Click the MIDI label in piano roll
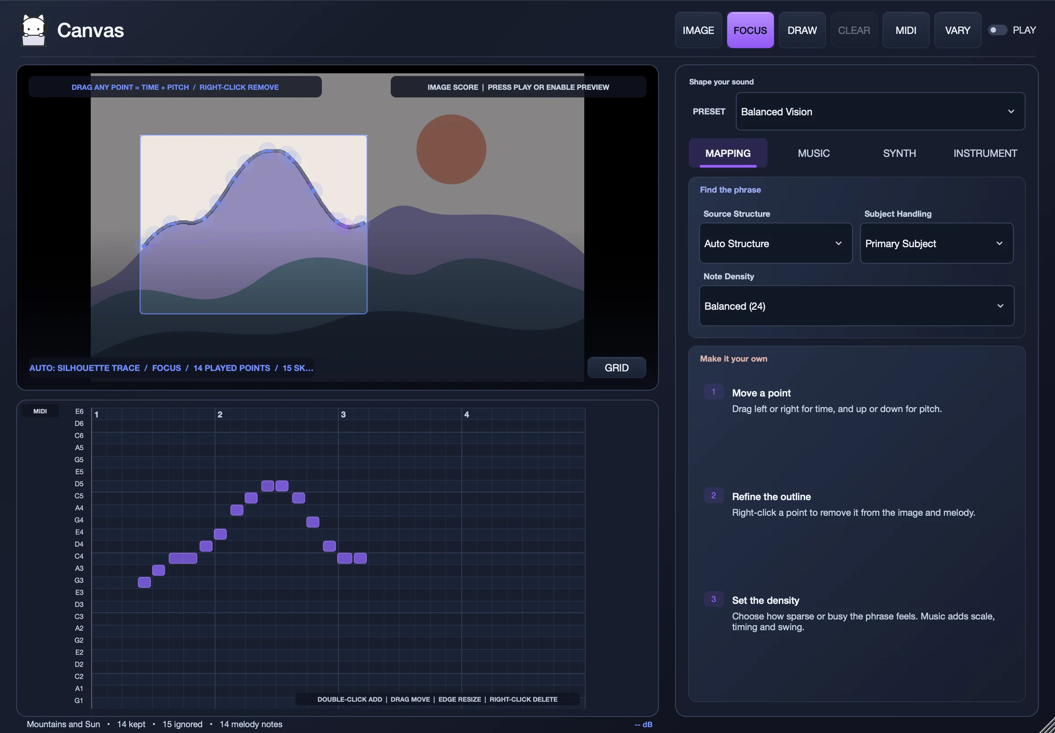 40,411
